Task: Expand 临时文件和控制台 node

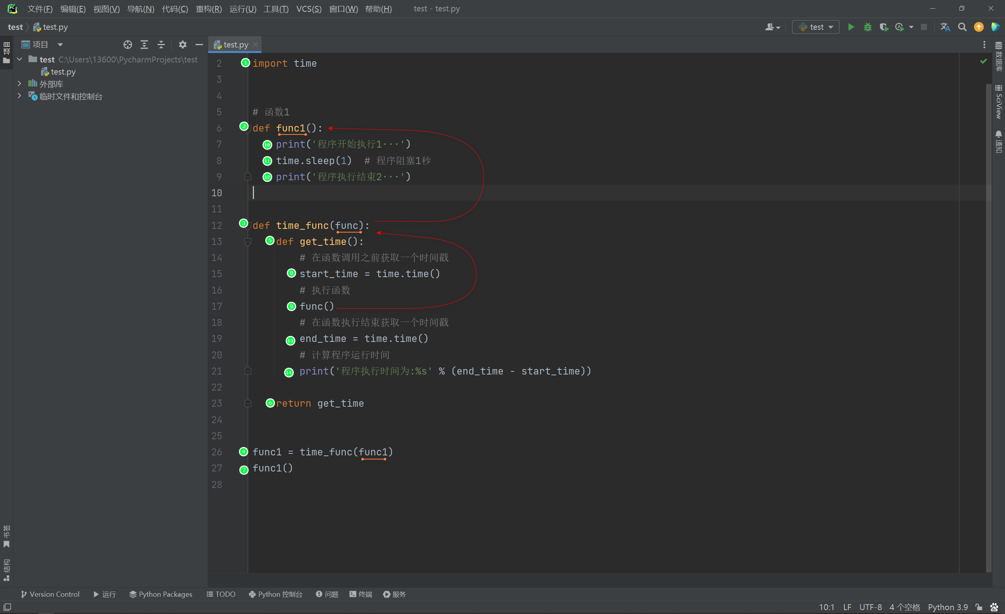Action: point(19,96)
